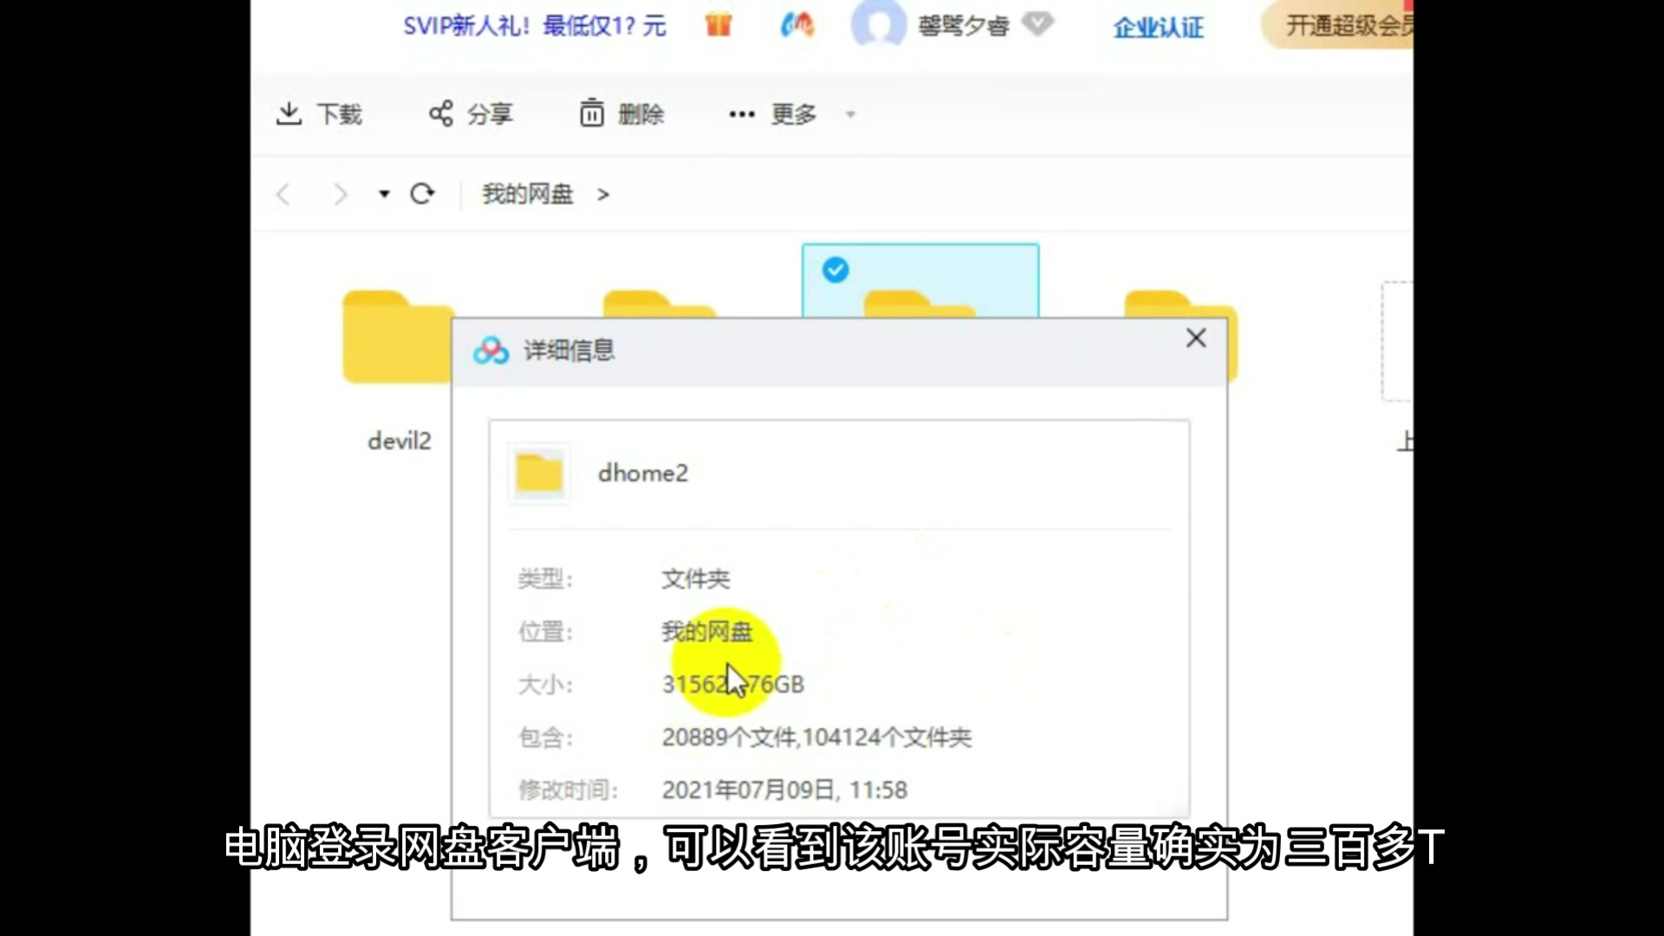The height and width of the screenshot is (936, 1664).
Task: Close the 详细信息 dialog
Action: pyautogui.click(x=1196, y=338)
